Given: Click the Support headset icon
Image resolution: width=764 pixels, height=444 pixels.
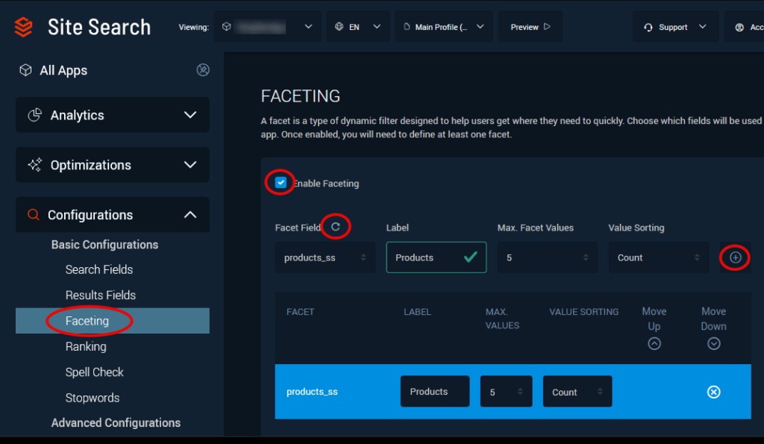Looking at the screenshot, I should click(x=648, y=27).
